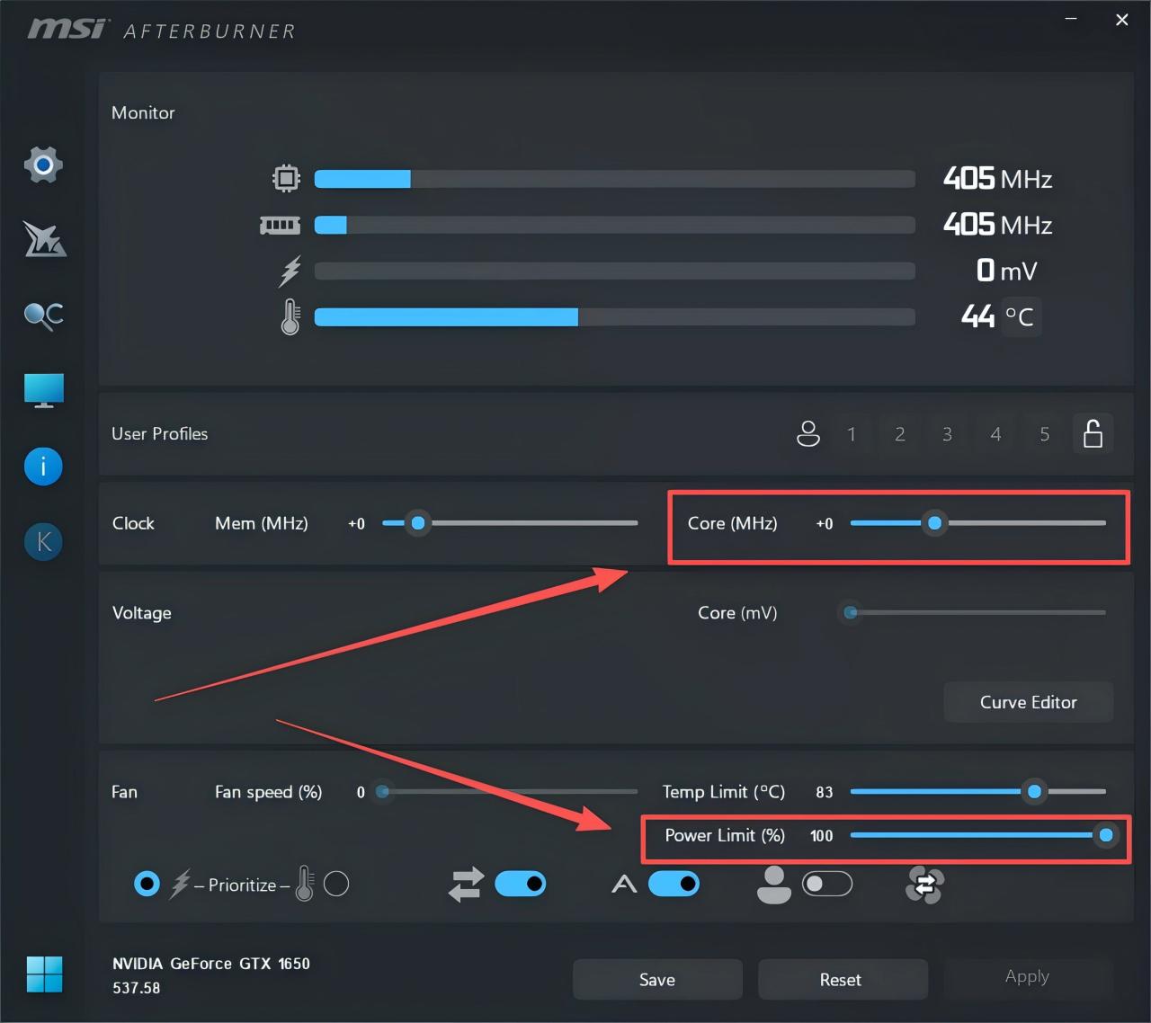Screen dimensions: 1151x1023
Task: Click the NVIDIA GeForce GTX 1650 label
Action: (211, 964)
